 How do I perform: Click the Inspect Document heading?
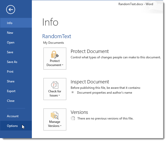coord(90,82)
